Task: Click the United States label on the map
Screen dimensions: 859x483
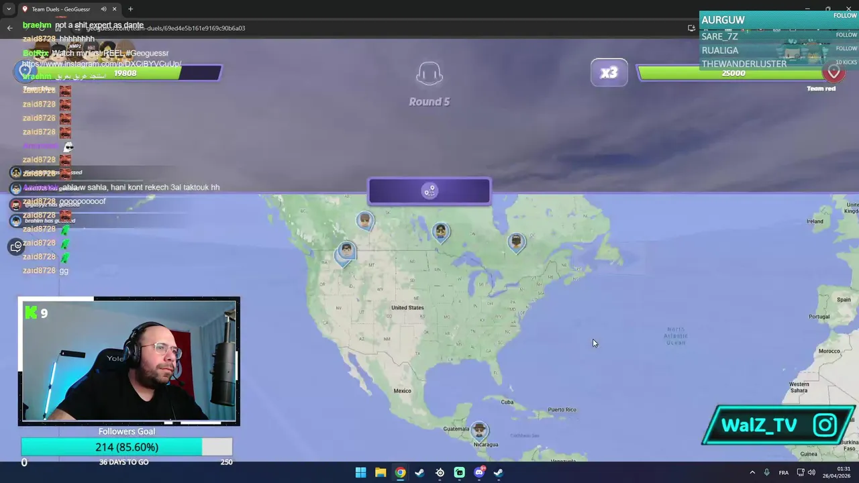Action: tap(407, 308)
